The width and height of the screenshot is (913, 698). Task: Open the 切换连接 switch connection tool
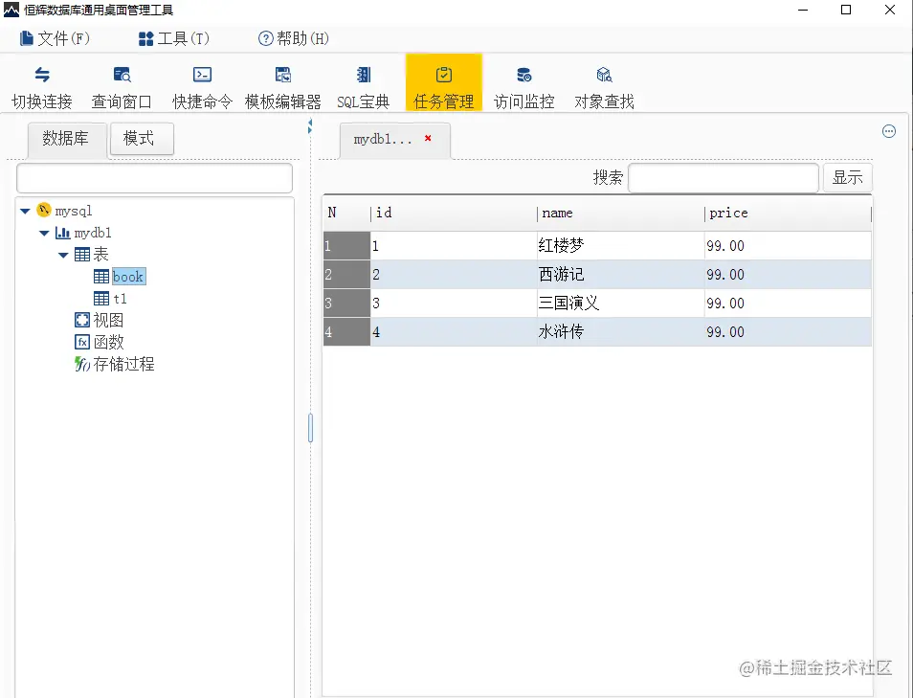(x=42, y=87)
